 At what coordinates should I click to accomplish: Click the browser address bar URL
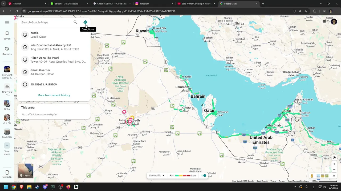point(101,11)
